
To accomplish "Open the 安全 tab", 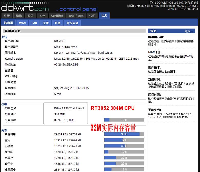I will tap(42, 16).
